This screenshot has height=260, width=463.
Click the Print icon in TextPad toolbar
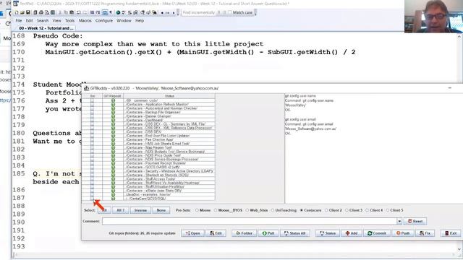(x=41, y=13)
